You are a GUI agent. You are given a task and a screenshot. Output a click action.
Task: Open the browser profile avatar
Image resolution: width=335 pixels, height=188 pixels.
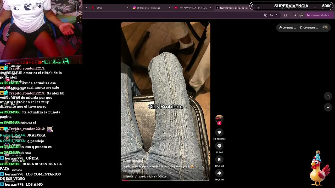(x=301, y=15)
